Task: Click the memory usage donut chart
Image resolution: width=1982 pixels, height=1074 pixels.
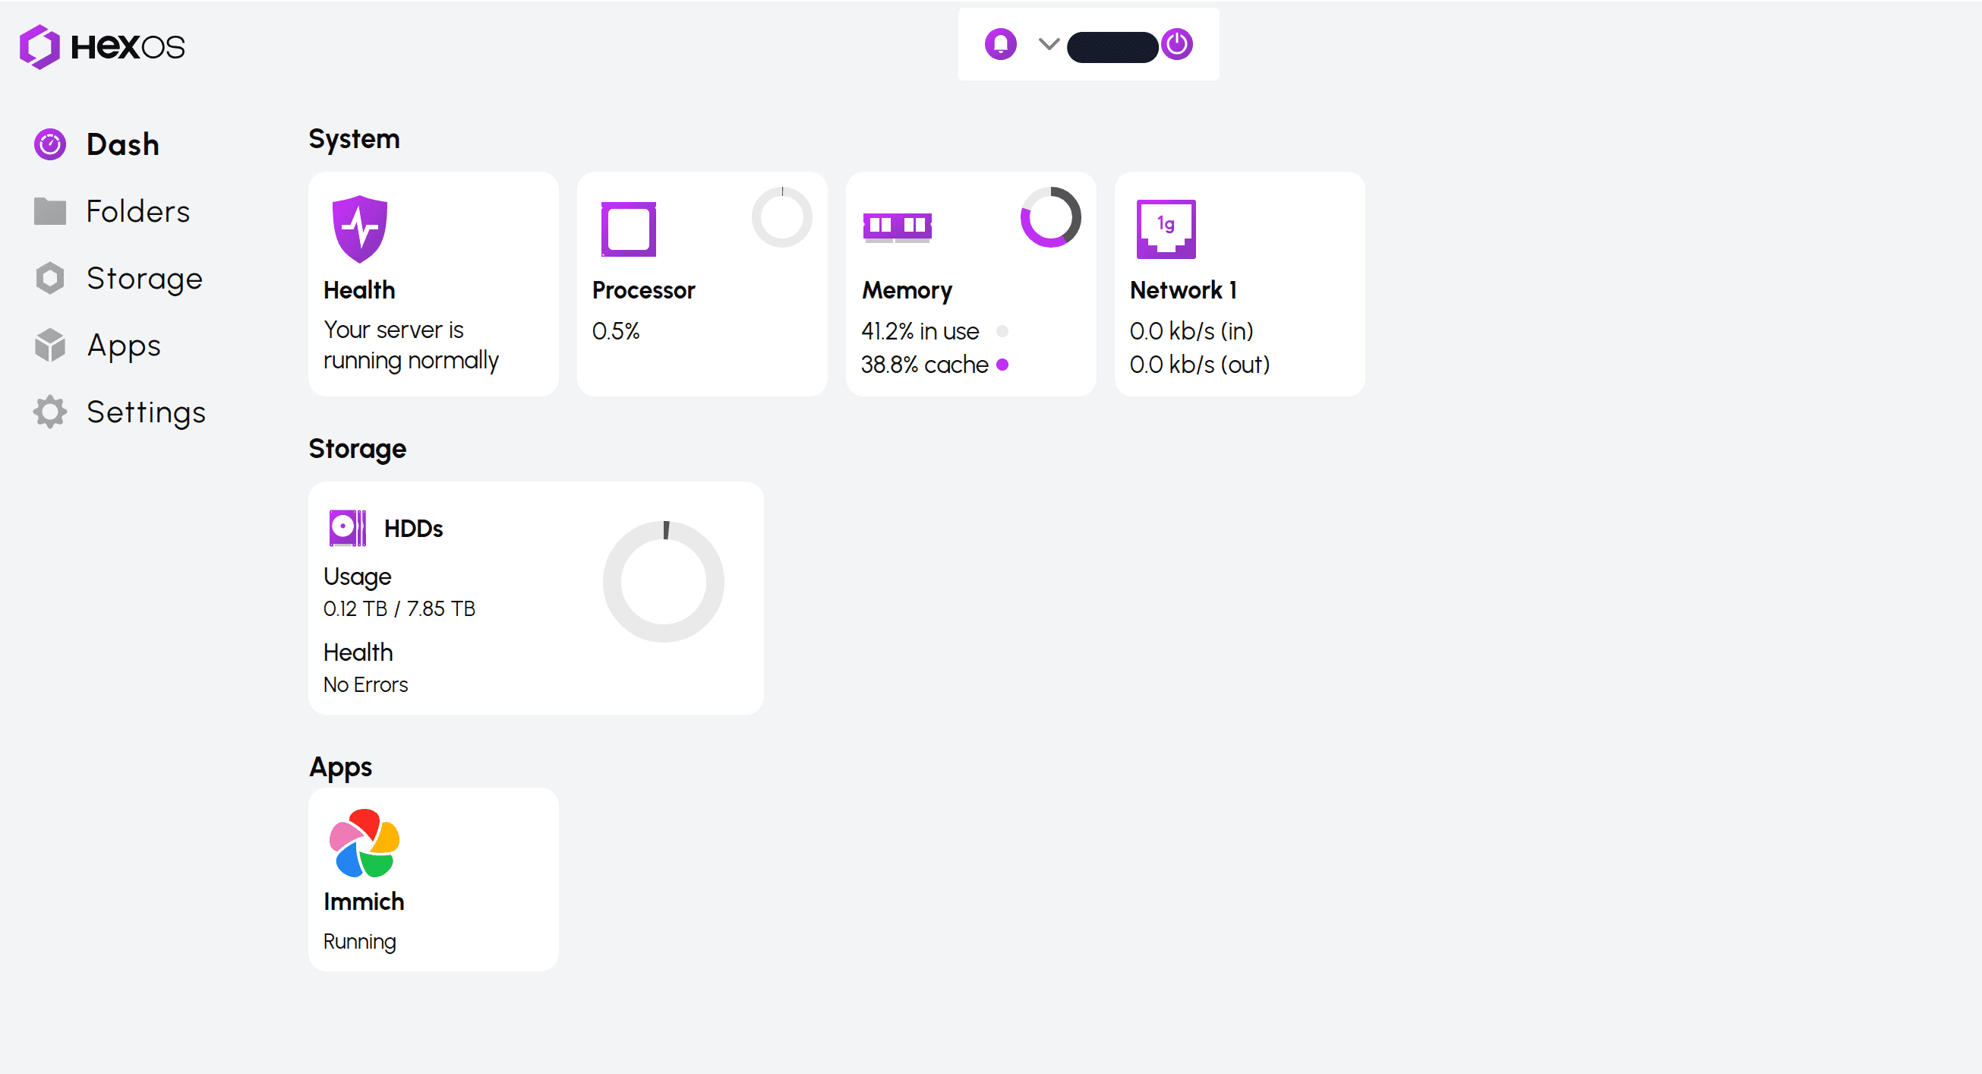Action: (1050, 217)
